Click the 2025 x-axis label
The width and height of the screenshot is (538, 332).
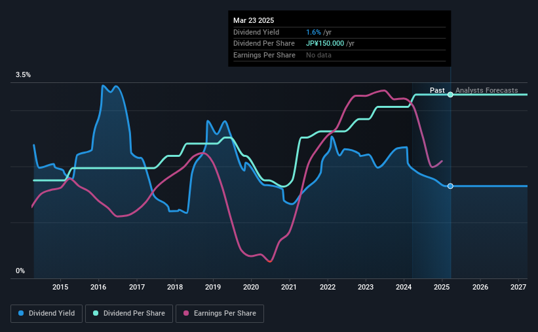pyautogui.click(x=442, y=287)
